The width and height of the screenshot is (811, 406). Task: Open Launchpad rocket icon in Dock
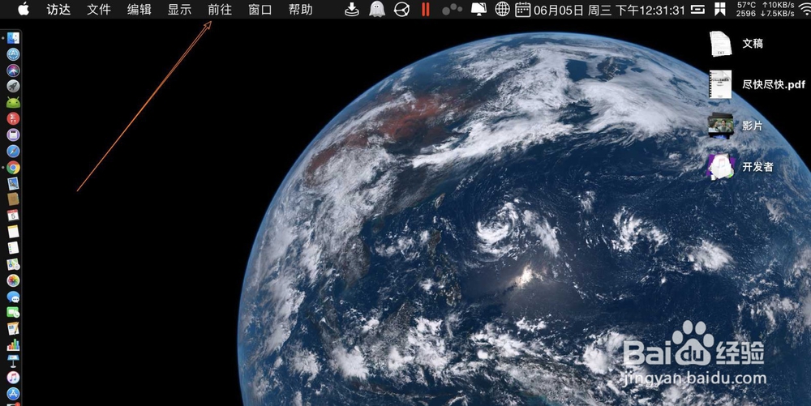click(x=13, y=86)
